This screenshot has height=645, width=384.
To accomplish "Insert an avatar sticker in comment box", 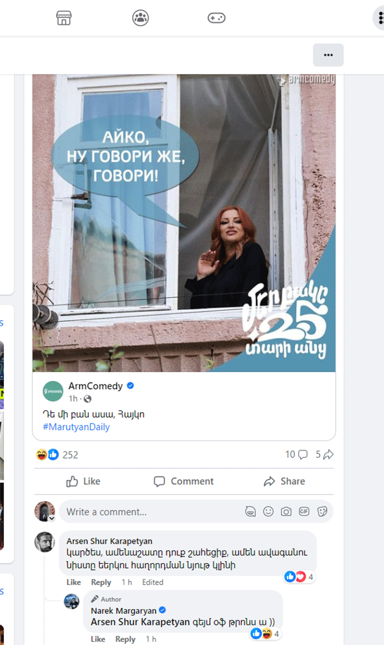I will 250,511.
